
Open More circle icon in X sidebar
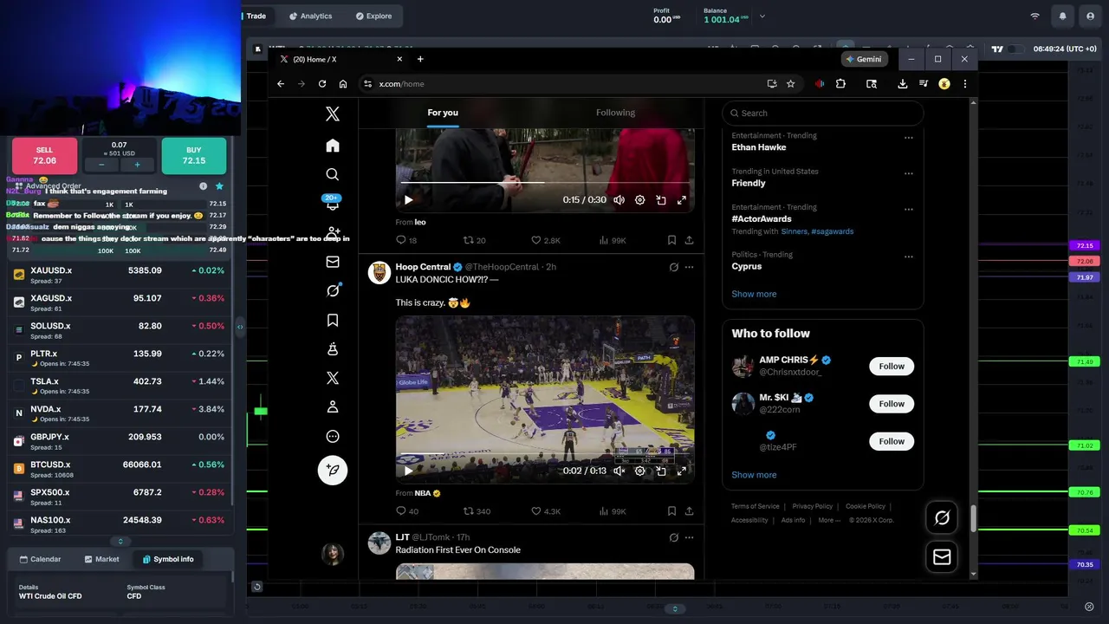(333, 437)
